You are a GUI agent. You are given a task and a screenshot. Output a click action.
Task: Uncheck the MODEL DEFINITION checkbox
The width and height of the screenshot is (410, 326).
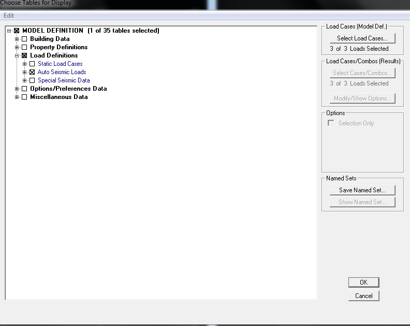pyautogui.click(x=17, y=31)
